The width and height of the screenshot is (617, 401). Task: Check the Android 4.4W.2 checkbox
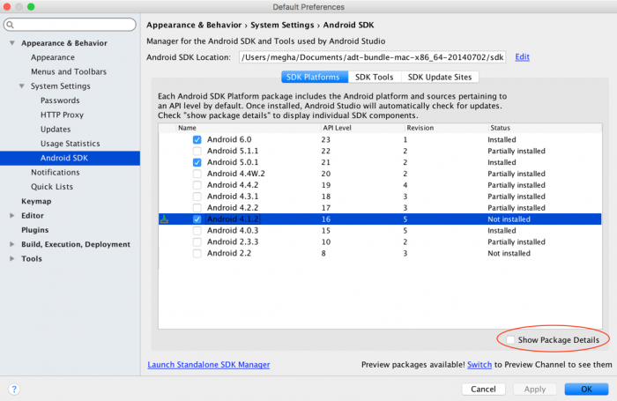pos(197,174)
